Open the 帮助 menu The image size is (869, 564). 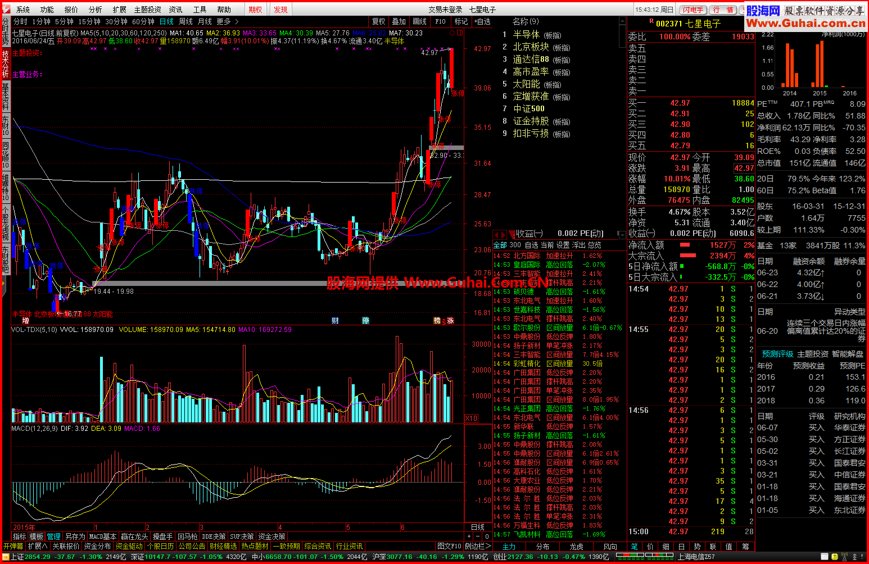click(x=224, y=10)
